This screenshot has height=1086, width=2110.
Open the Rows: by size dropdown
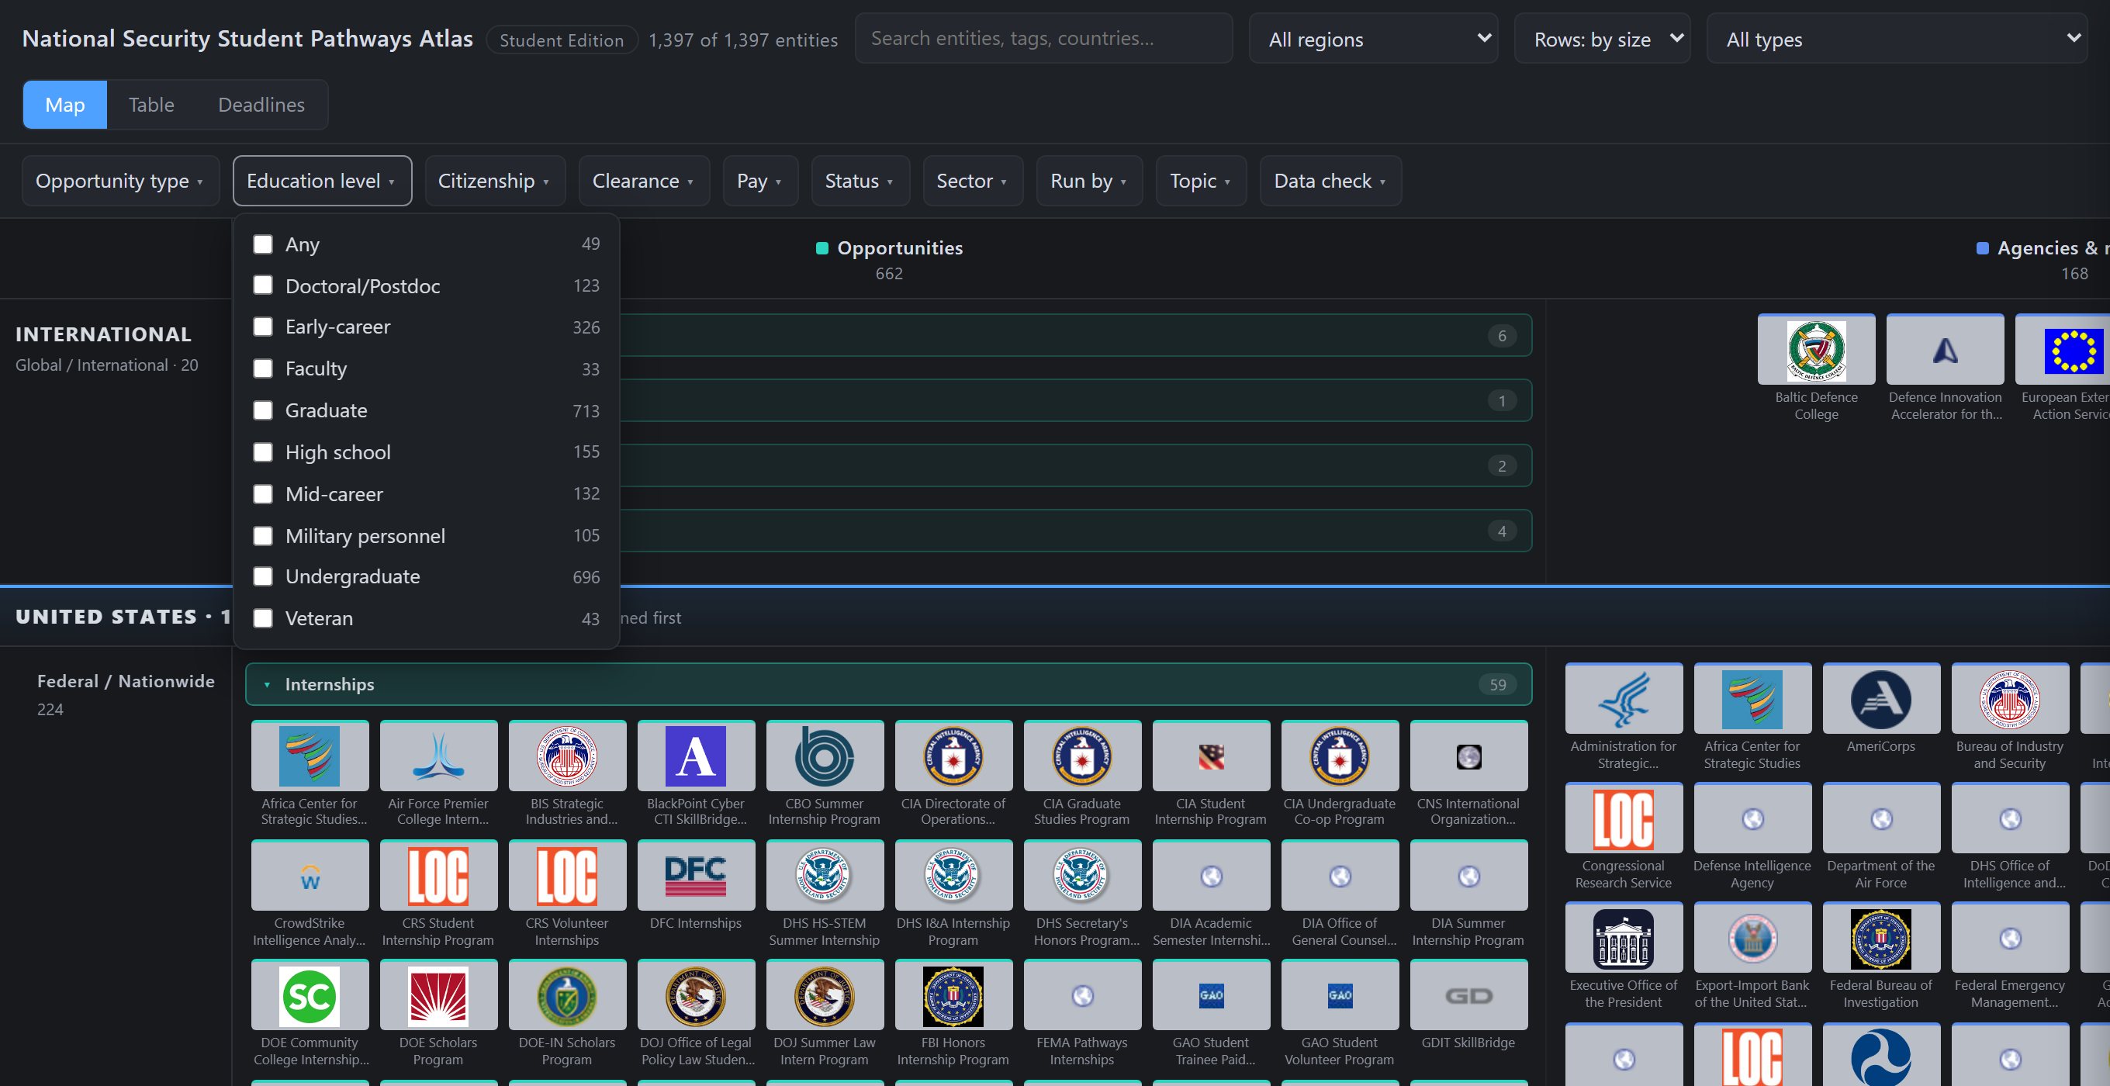(x=1602, y=39)
